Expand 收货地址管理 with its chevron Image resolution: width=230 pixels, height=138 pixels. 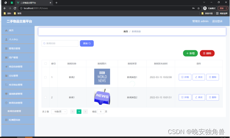pyautogui.click(x=31, y=84)
